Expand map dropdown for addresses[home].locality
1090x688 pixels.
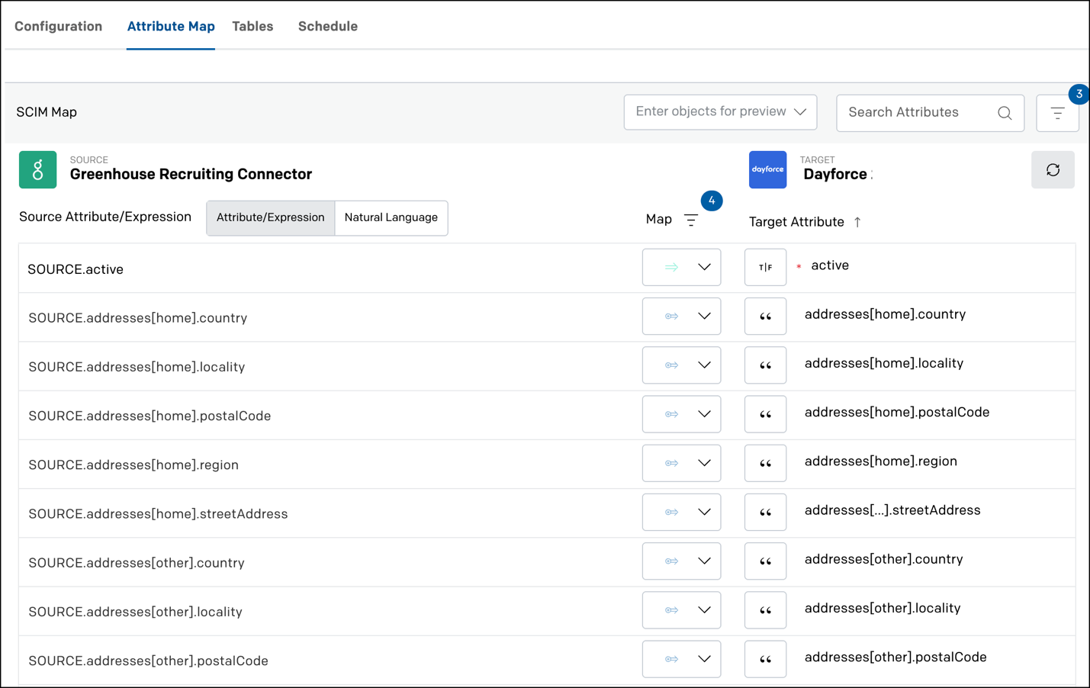coord(704,365)
